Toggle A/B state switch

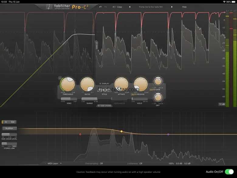(114, 7)
